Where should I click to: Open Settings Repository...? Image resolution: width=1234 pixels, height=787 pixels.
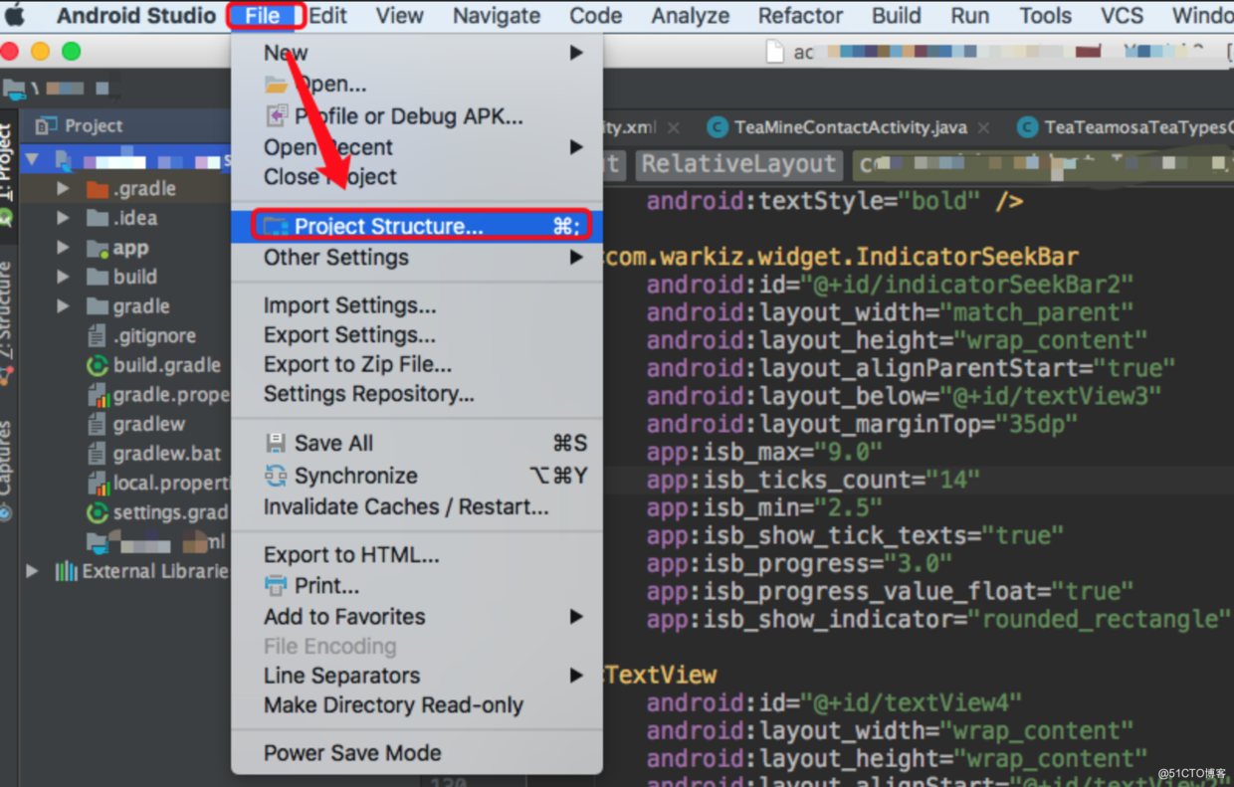pos(417,394)
